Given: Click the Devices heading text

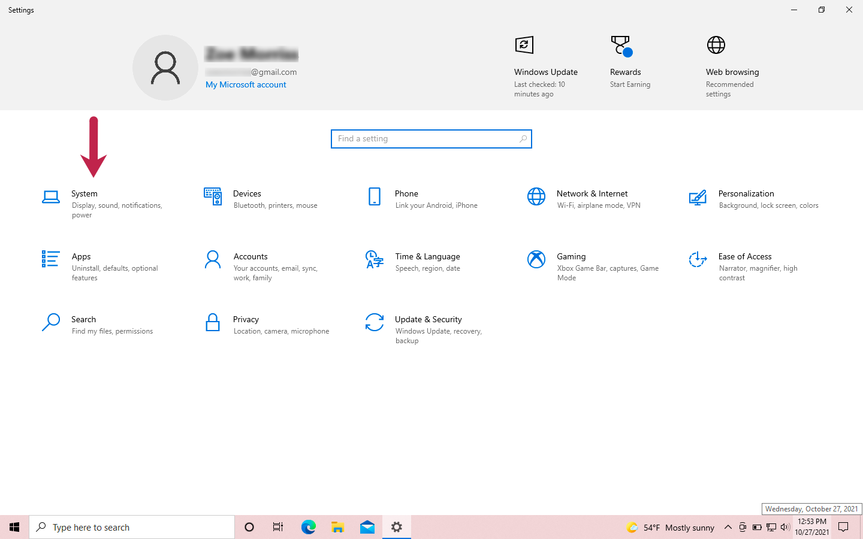Looking at the screenshot, I should [247, 193].
